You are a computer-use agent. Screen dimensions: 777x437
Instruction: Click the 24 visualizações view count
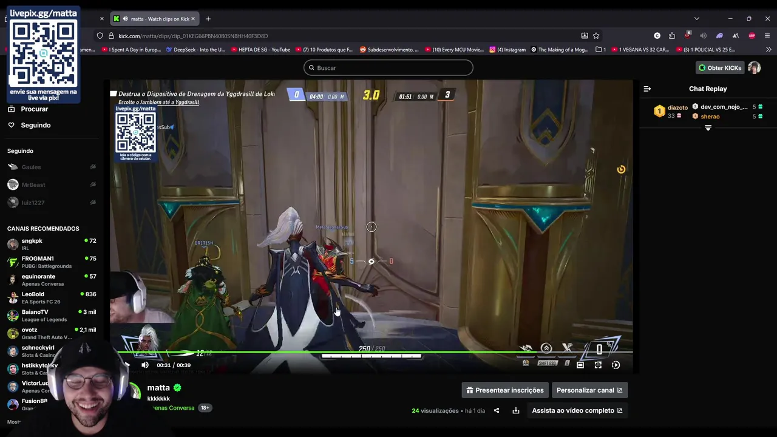tap(435, 411)
